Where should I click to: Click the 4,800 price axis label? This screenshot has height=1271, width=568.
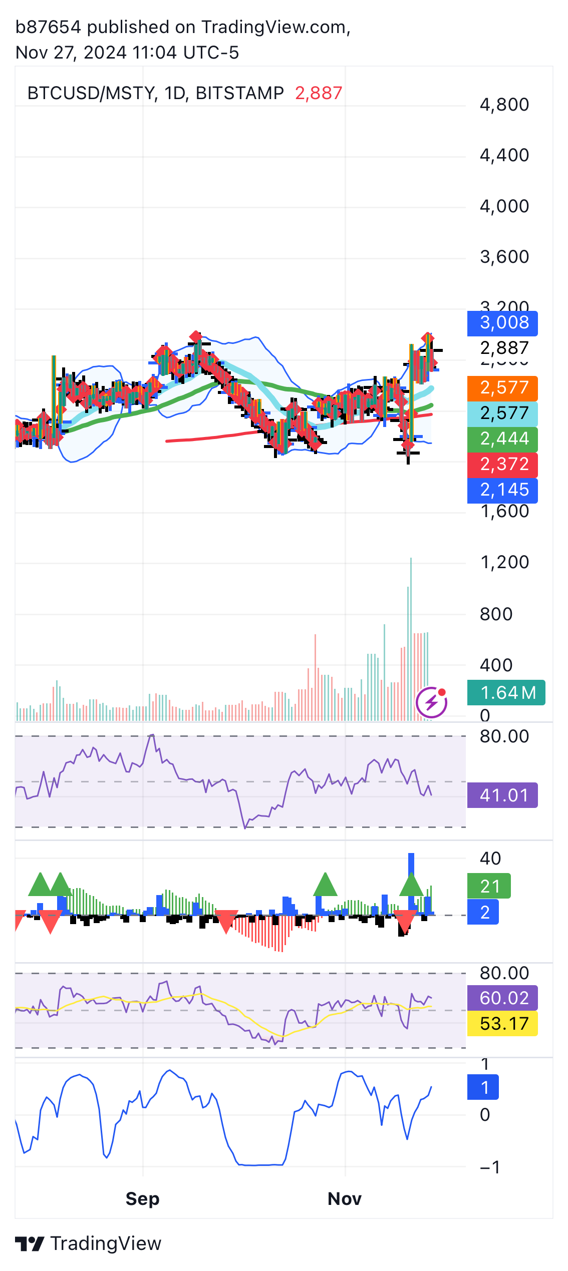(504, 105)
